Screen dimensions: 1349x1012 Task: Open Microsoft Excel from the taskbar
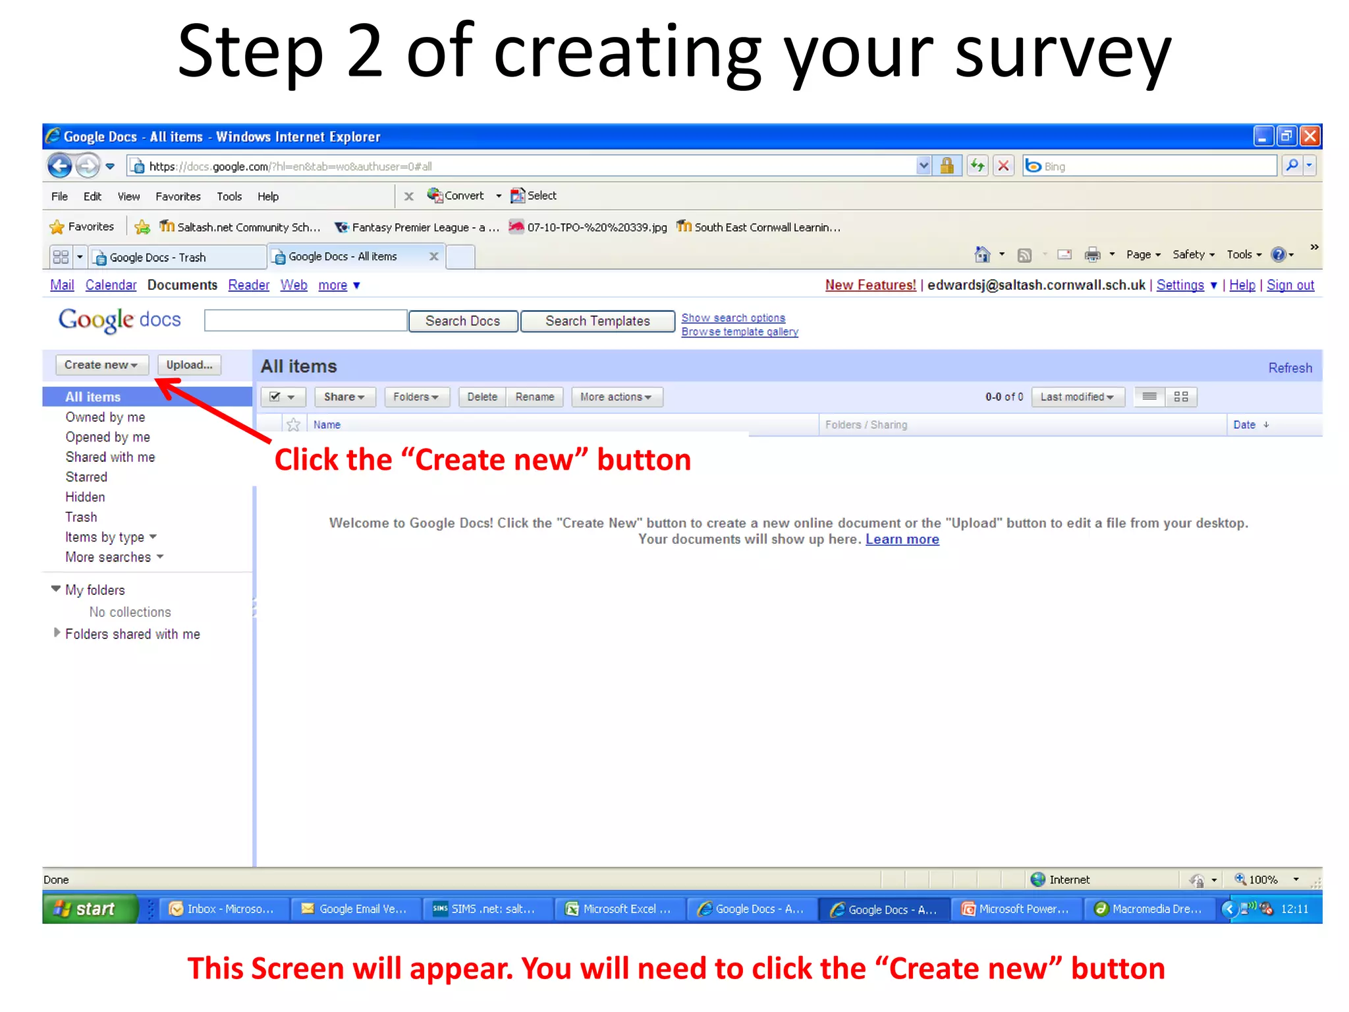[x=619, y=909]
